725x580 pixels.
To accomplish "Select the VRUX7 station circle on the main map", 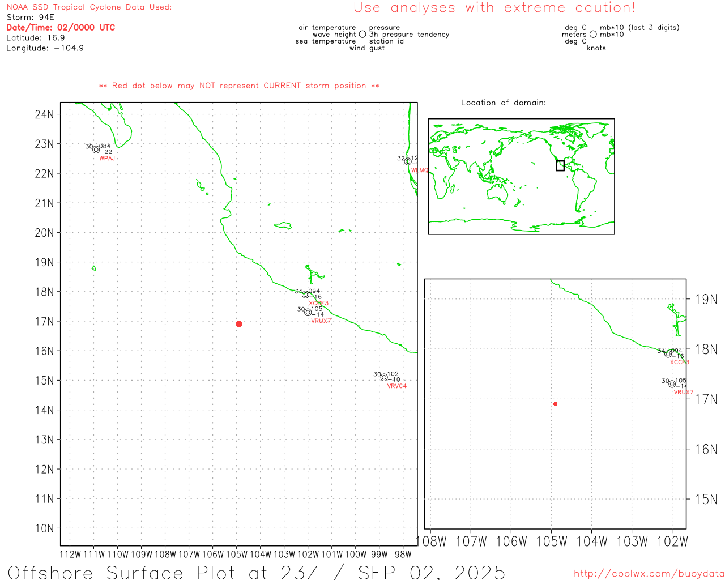I will 308,312.
